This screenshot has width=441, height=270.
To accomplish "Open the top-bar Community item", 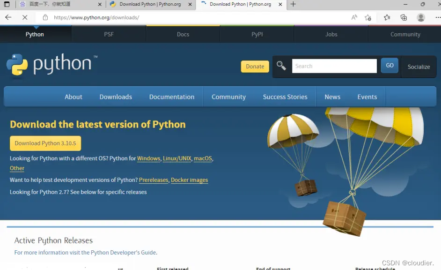I will (x=405, y=34).
